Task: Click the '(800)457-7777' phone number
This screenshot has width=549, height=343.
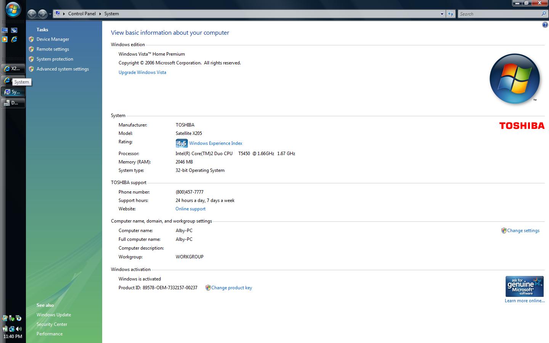Action: pos(189,192)
